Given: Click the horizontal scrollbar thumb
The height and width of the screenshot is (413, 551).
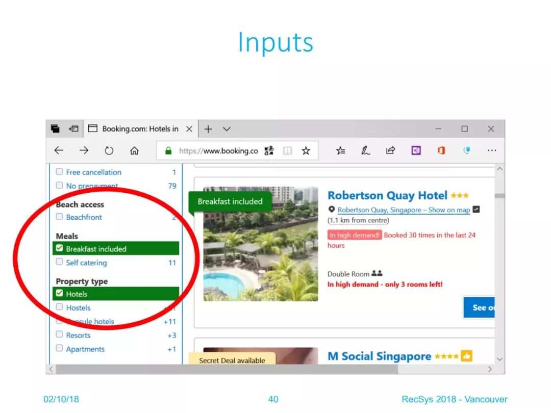Looking at the screenshot, I should (x=227, y=369).
